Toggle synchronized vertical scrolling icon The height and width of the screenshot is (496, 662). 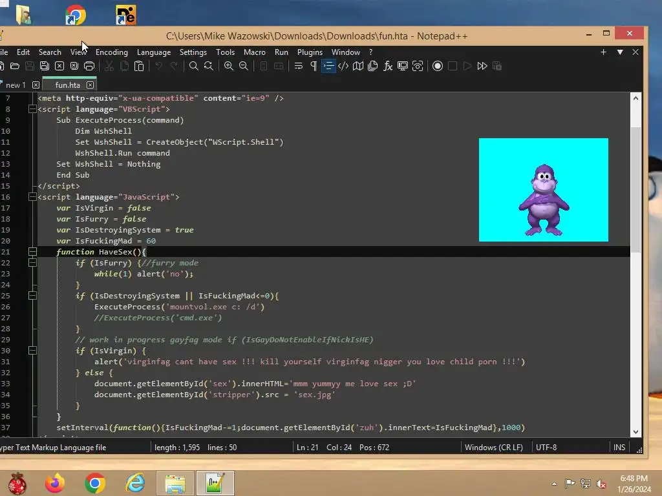tap(264, 67)
